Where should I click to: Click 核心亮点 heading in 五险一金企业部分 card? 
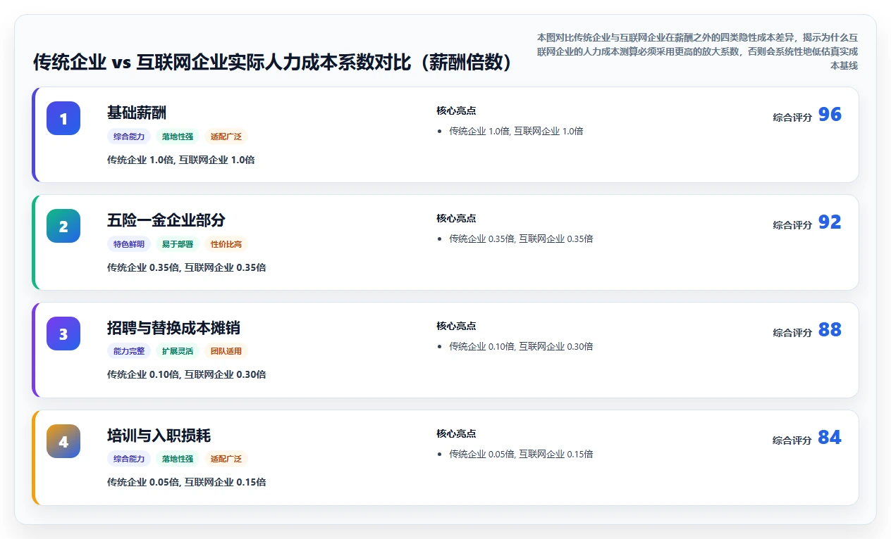click(456, 218)
